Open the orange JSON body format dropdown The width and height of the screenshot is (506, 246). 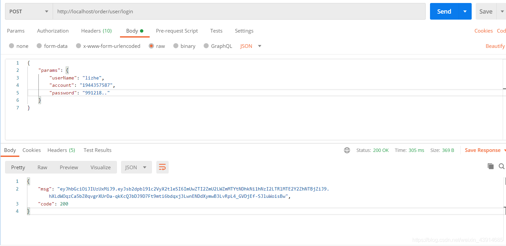pos(251,46)
